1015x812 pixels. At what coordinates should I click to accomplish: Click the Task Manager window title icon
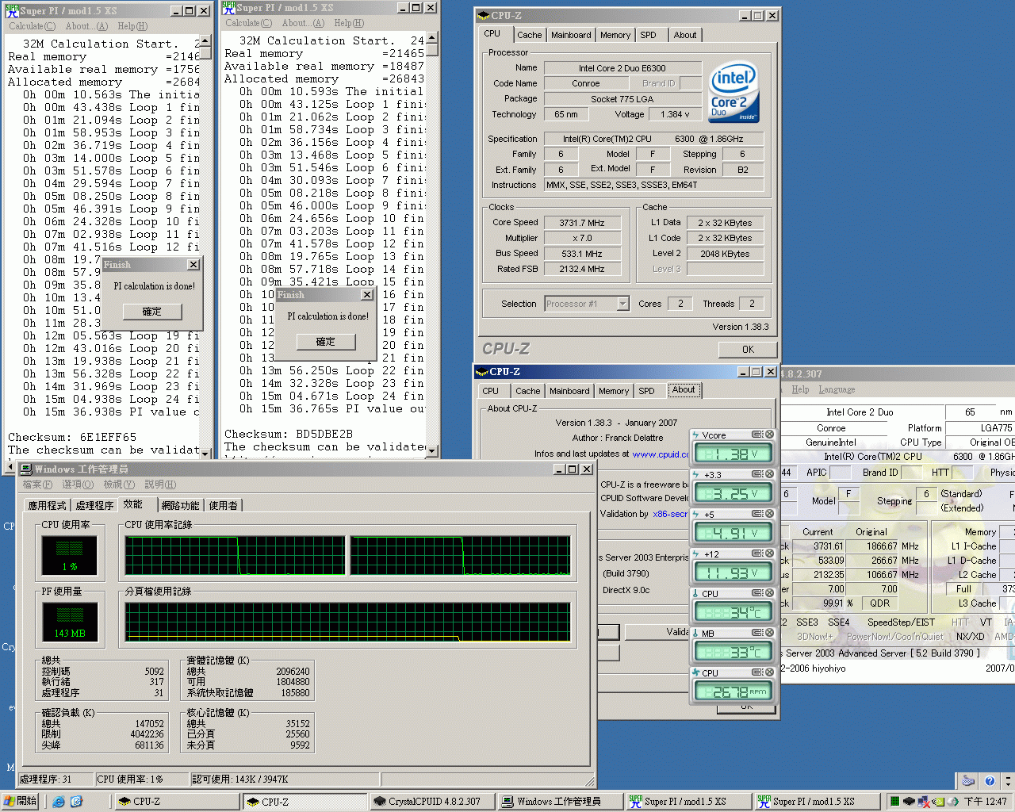(x=25, y=469)
